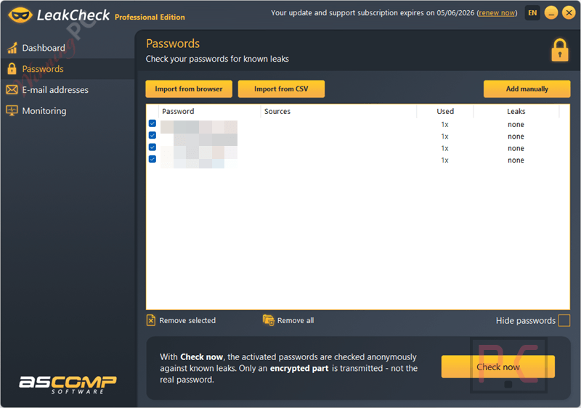Screen dimensions: 581x408
Task: Click the LeakCheck masked logo icon
Action: [x=20, y=15]
